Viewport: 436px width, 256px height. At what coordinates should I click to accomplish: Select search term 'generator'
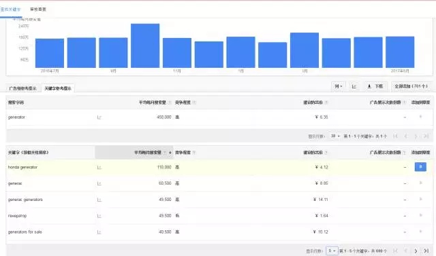(16, 117)
